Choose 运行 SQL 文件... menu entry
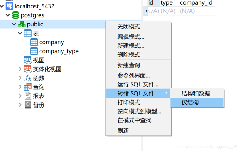 click(x=138, y=85)
